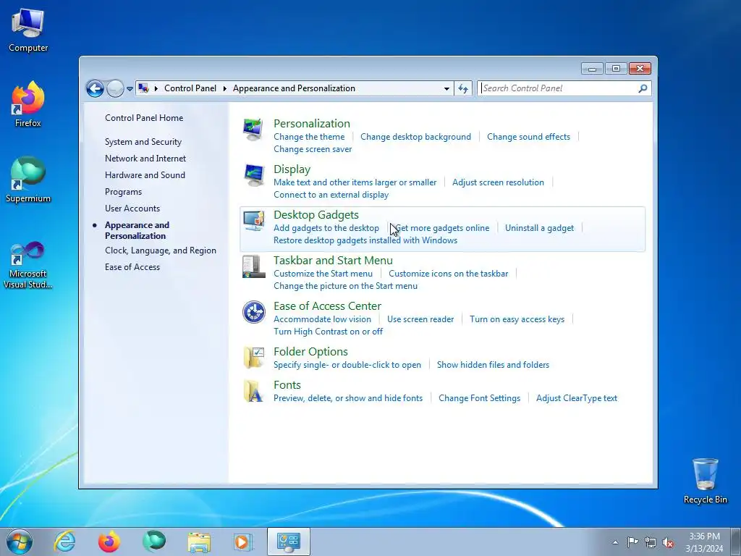Open Hardware and Sound category
This screenshot has height=556, width=741.
coord(145,175)
